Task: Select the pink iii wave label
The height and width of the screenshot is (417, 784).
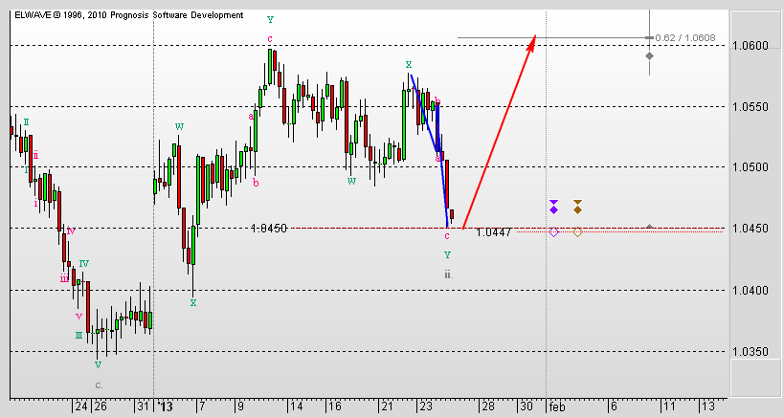Action: (64, 278)
